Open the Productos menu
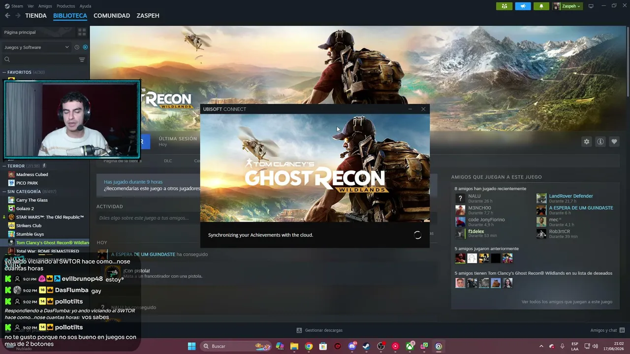 point(66,6)
